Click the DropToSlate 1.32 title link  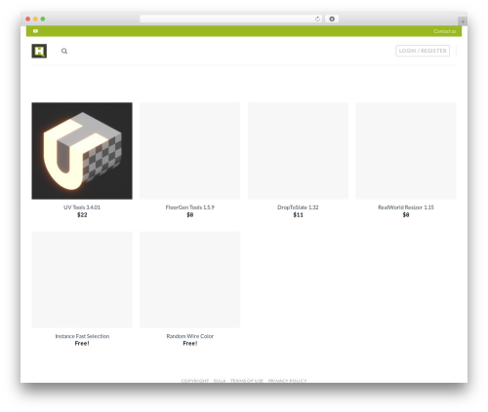tap(298, 207)
